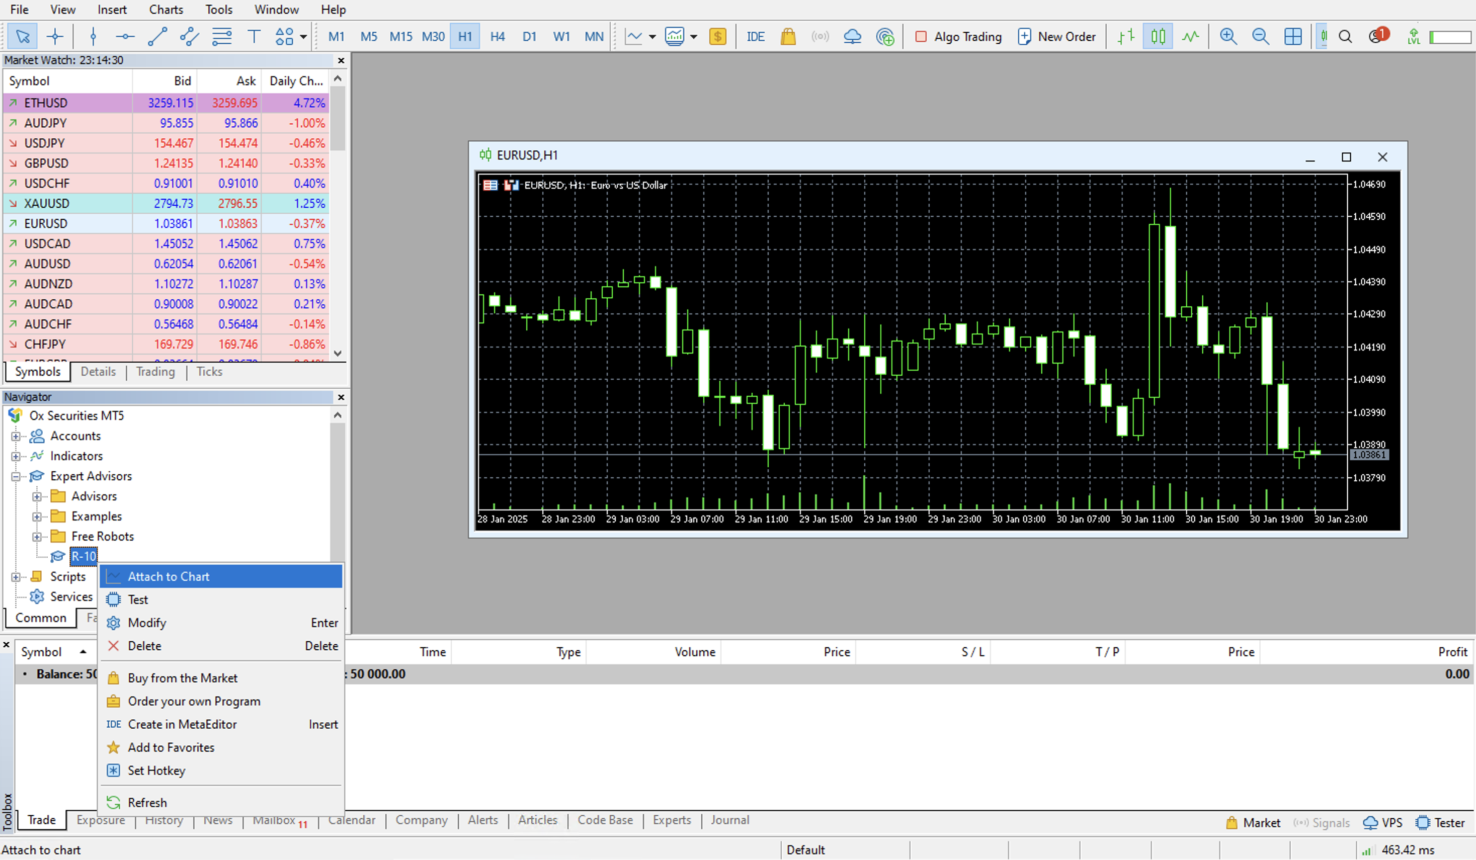
Task: Click the bar chart display icon
Action: 1127,38
